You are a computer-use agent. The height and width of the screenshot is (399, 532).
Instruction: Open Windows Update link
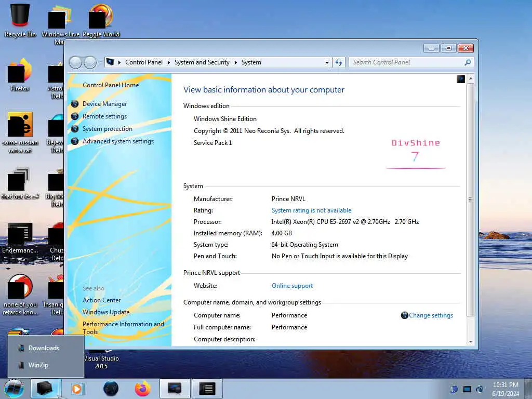point(106,312)
